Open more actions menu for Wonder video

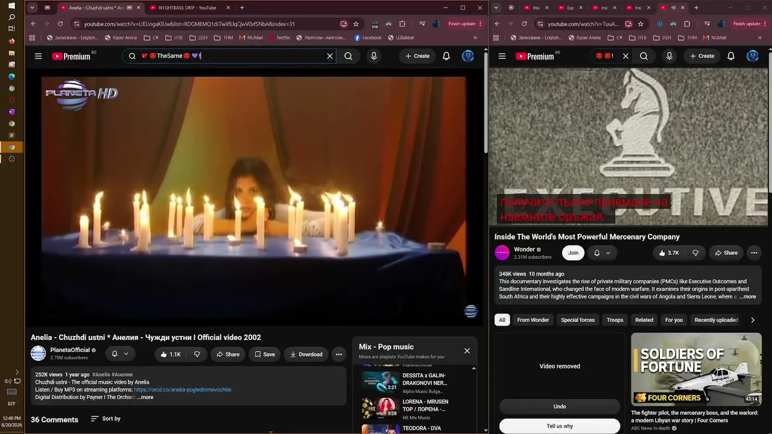point(755,253)
